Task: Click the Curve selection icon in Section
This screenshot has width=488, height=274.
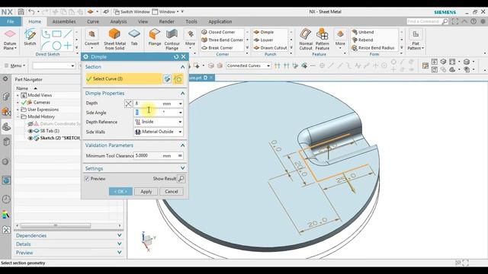Action: (178, 79)
